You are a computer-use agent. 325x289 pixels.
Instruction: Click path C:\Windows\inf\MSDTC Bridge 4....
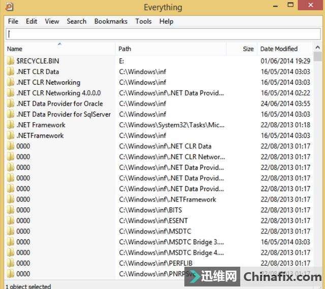(172, 252)
